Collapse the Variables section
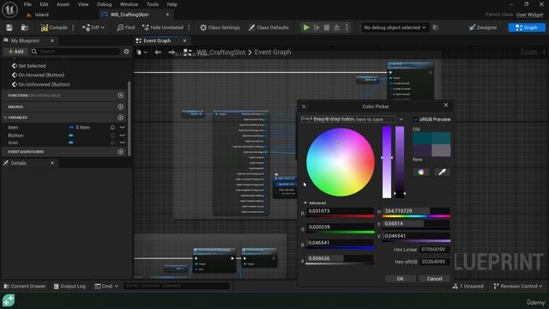Screen dimensions: 549x309 click(5, 118)
